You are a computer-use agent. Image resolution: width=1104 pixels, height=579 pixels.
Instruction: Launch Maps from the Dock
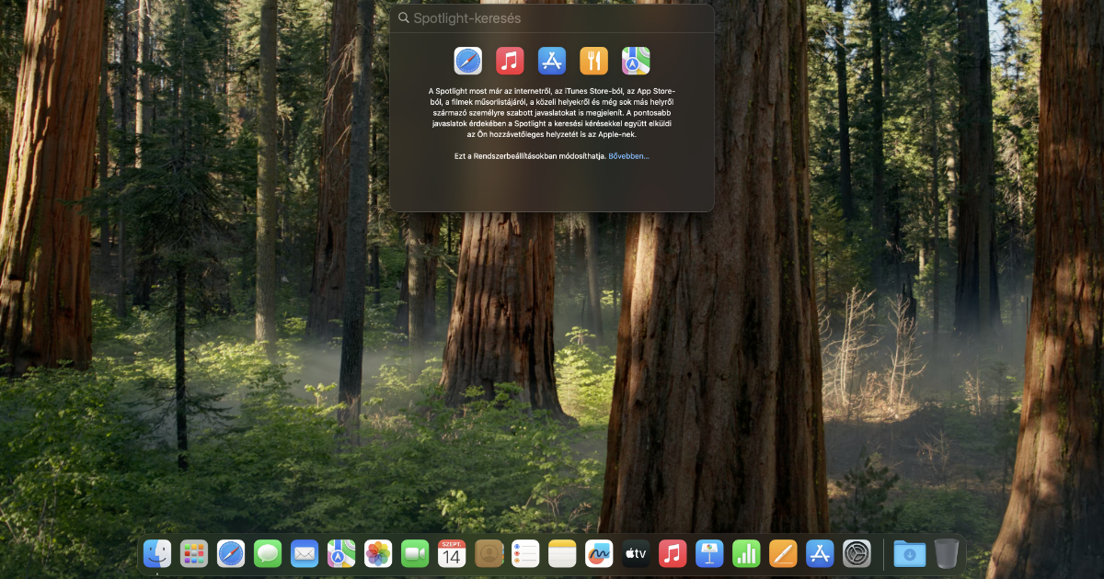pos(341,553)
